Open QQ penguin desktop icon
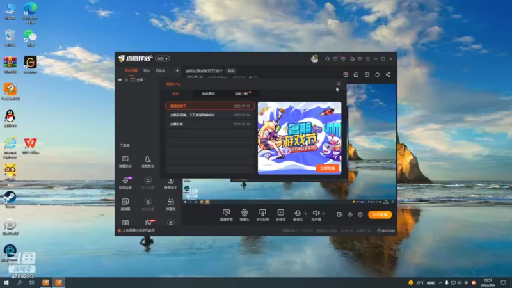512x288 pixels. 10,118
